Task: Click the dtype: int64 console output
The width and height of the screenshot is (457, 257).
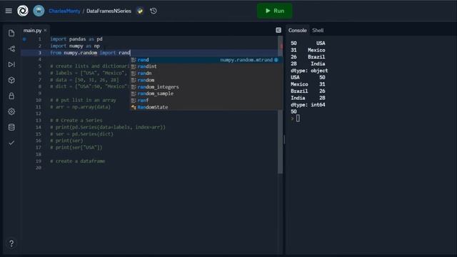Action: pos(308,105)
